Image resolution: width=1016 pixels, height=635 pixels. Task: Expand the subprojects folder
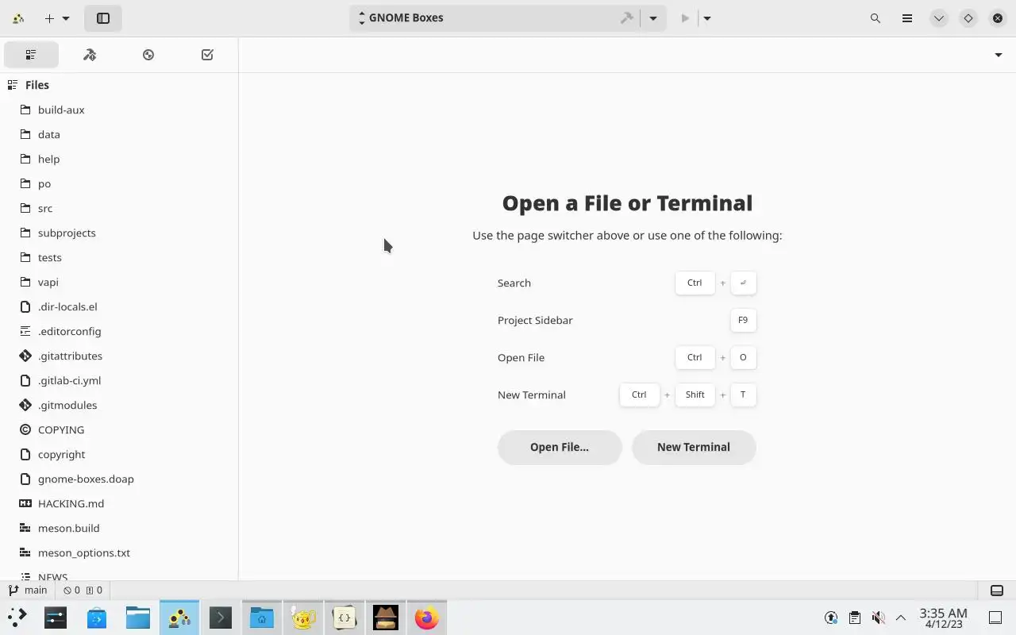[119, 233]
